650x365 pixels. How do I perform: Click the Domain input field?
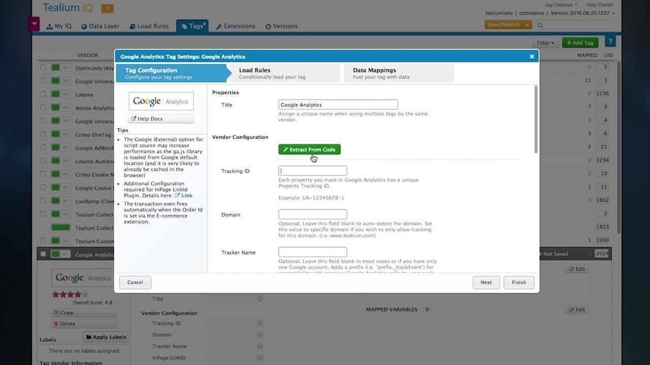(x=313, y=214)
